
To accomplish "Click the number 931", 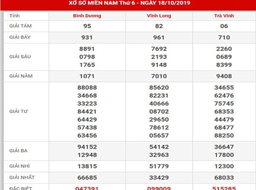I will [x=87, y=38].
